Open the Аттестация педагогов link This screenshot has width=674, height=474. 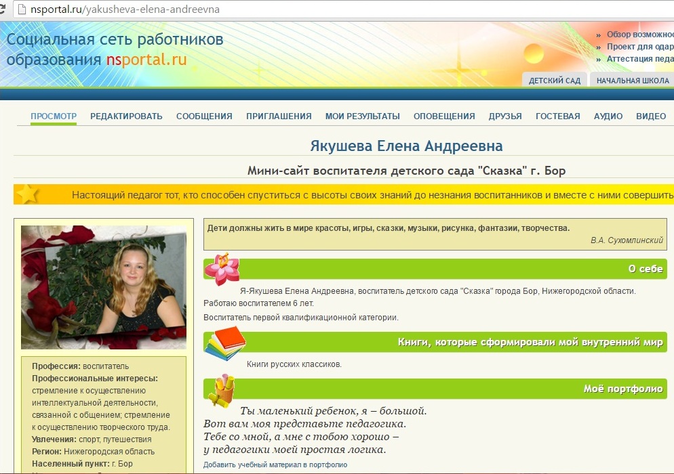(x=640, y=58)
